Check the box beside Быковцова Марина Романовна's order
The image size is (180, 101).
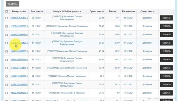(6, 51)
